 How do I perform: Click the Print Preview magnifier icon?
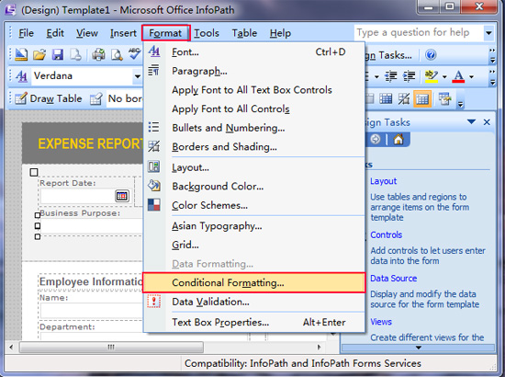117,54
